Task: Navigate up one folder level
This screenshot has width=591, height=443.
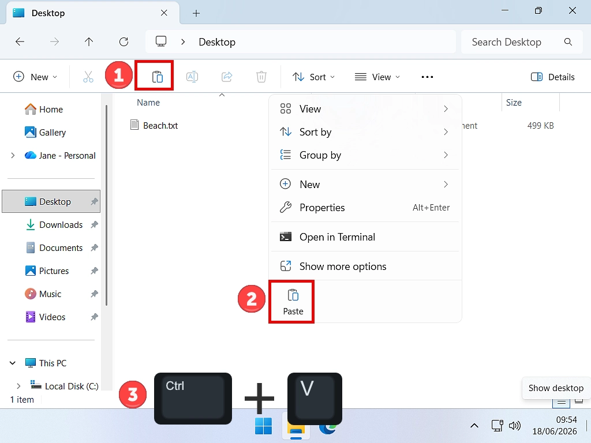Action: [89, 42]
